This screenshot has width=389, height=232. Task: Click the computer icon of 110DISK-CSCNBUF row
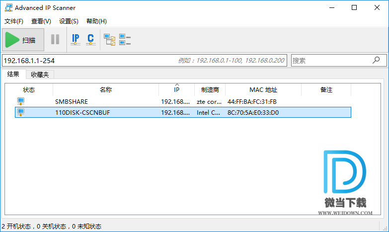pyautogui.click(x=21, y=112)
